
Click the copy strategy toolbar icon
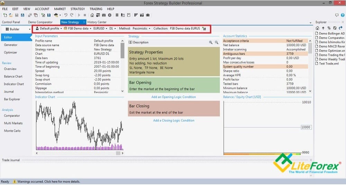click(x=36, y=15)
